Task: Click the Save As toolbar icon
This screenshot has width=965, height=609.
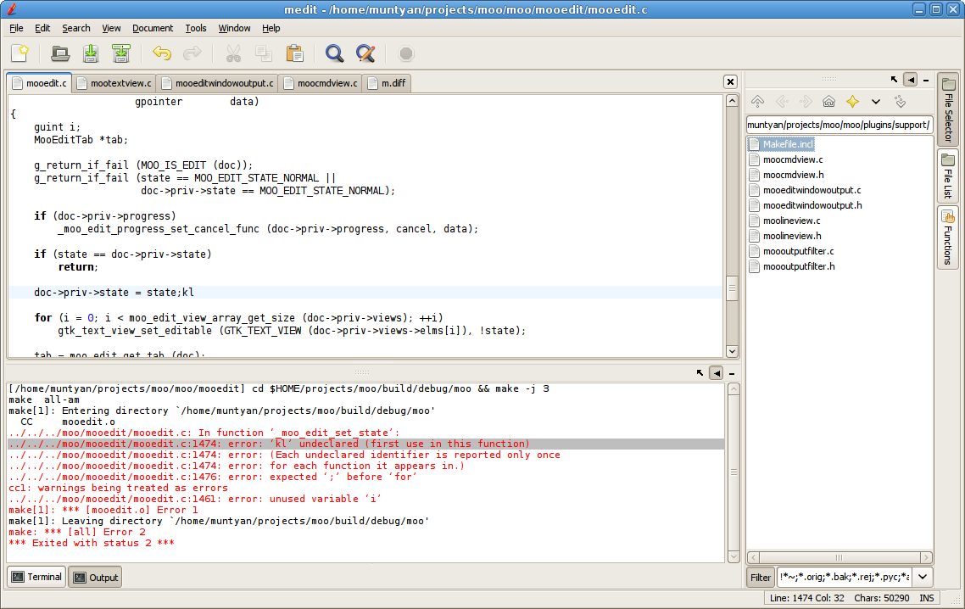Action: pyautogui.click(x=121, y=53)
